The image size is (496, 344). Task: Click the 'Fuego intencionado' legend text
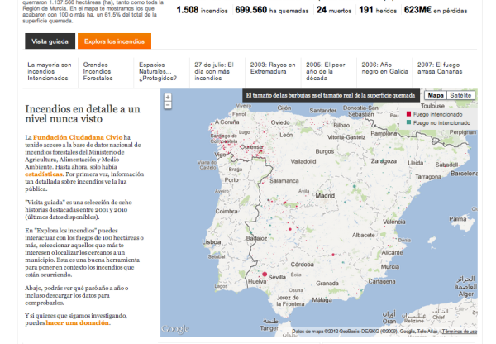[x=437, y=114]
